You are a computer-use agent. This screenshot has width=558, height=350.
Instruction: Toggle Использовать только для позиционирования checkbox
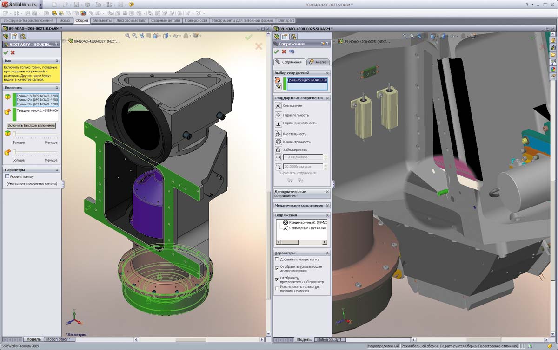(x=277, y=288)
